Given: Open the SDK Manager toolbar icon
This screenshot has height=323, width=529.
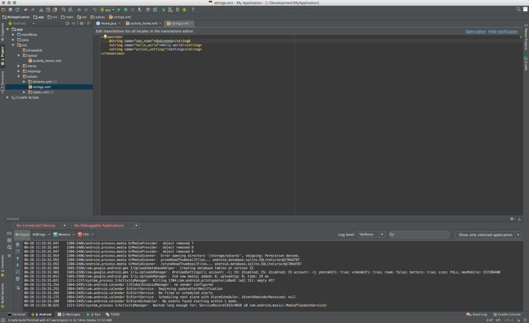Looking at the screenshot, I should (178, 10).
